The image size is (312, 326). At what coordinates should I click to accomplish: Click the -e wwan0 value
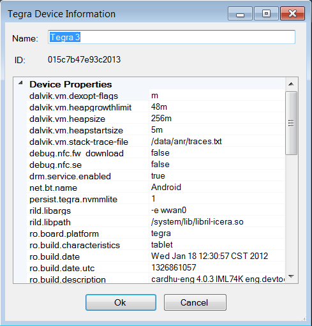pos(168,210)
